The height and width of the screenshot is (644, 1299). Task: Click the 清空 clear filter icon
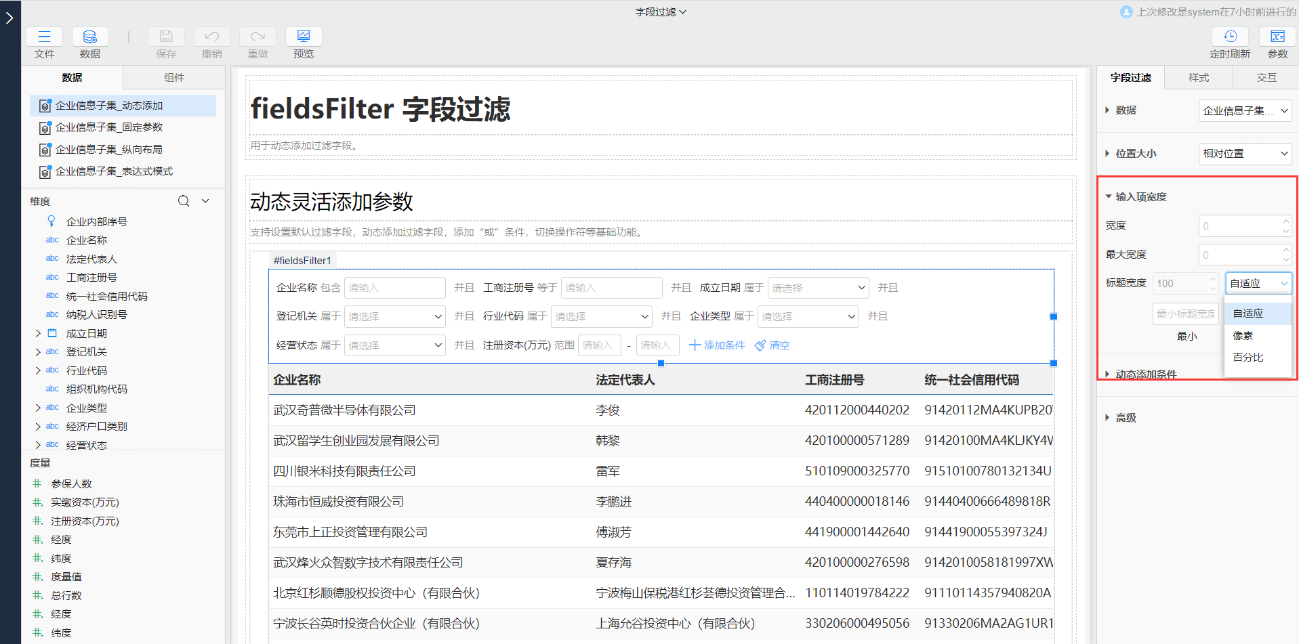point(760,345)
